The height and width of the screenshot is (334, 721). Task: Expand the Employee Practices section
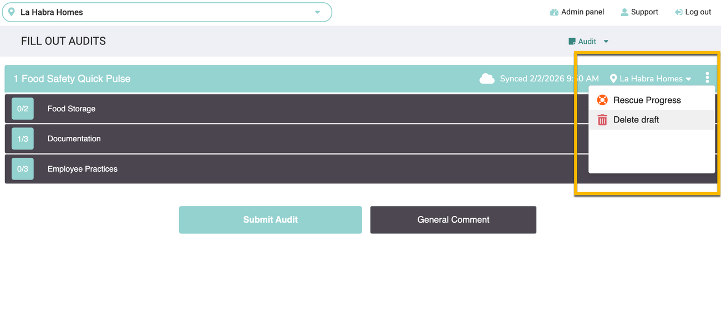coord(83,169)
